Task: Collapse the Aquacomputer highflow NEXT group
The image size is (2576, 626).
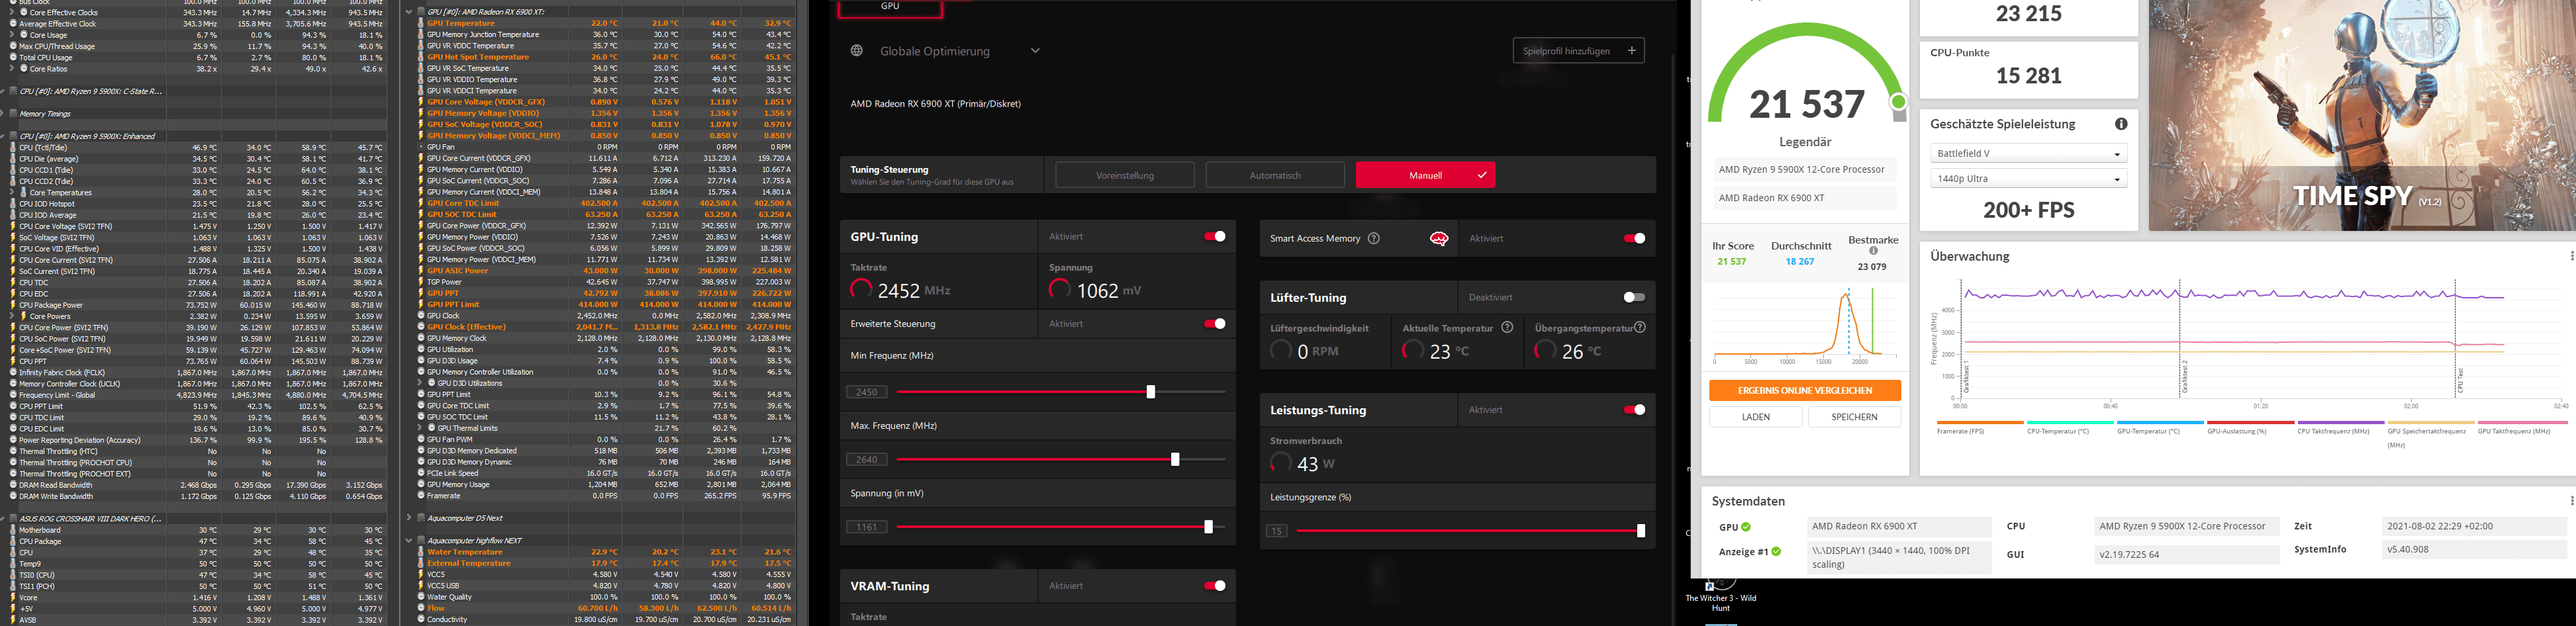Action: [x=409, y=541]
